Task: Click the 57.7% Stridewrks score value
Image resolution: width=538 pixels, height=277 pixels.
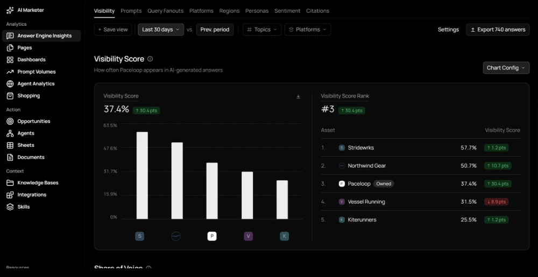Action: [469, 148]
